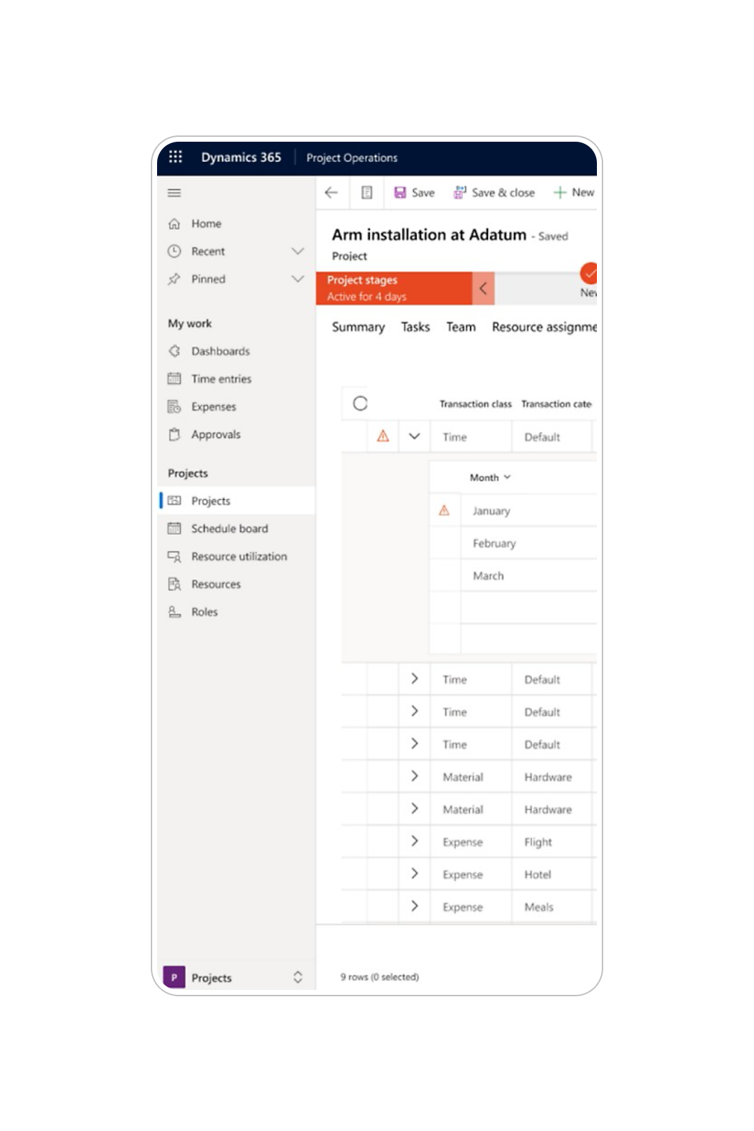
Task: Expand the Recent list chevron
Action: 298,251
